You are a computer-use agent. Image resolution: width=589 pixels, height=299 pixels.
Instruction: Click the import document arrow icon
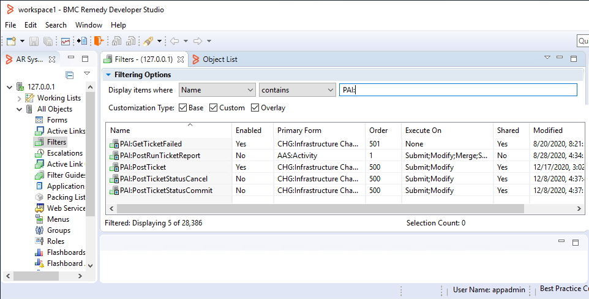point(82,41)
